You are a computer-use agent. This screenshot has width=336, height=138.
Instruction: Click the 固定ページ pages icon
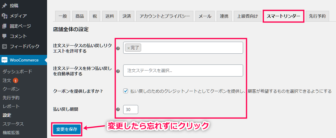(x=4, y=26)
